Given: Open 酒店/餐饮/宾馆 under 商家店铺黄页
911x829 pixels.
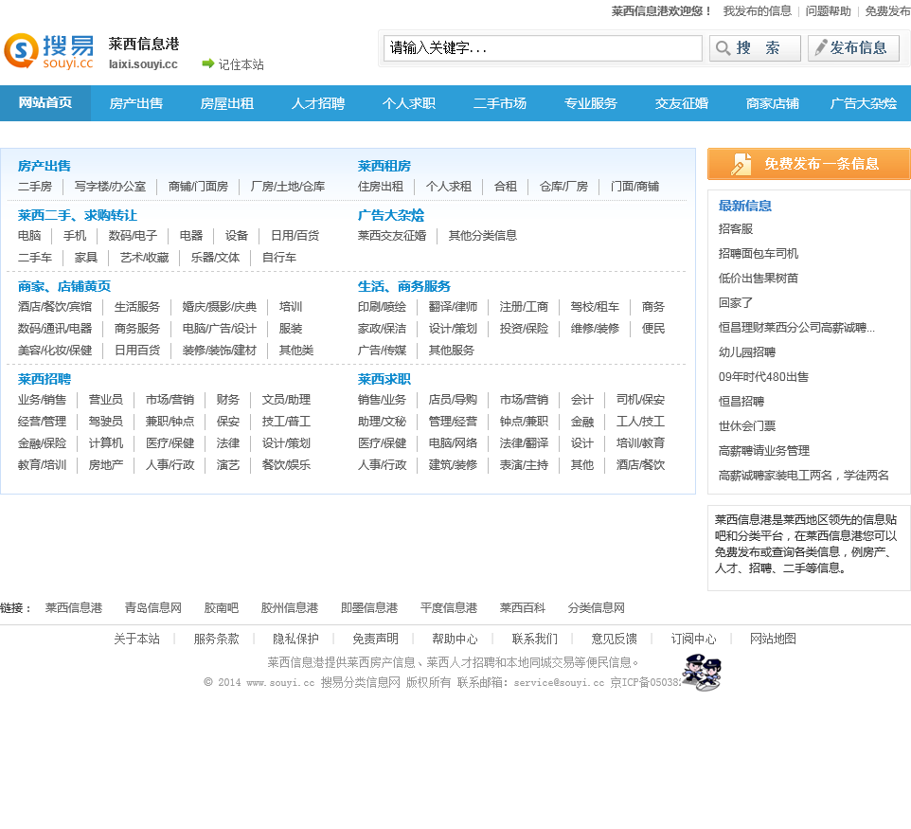Looking at the screenshot, I should (x=55, y=306).
